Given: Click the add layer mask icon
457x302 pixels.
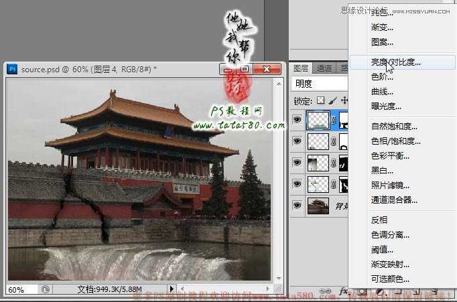Looking at the screenshot, I should [363, 291].
